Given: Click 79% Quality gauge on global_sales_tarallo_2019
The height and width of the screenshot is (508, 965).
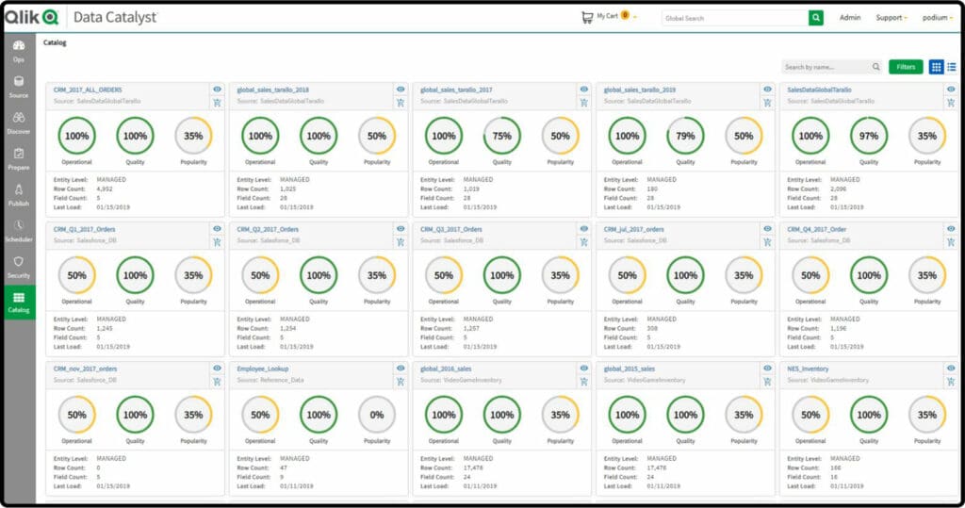Looking at the screenshot, I should tap(685, 136).
